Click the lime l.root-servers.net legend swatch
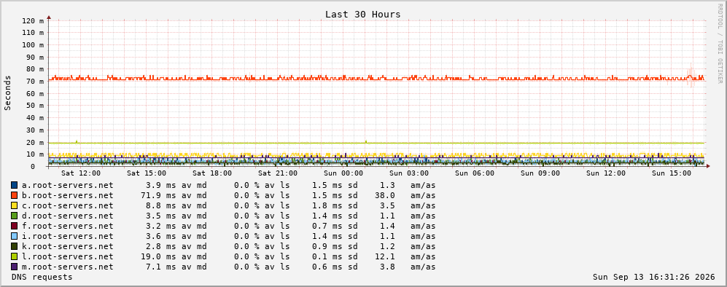 tap(15, 256)
